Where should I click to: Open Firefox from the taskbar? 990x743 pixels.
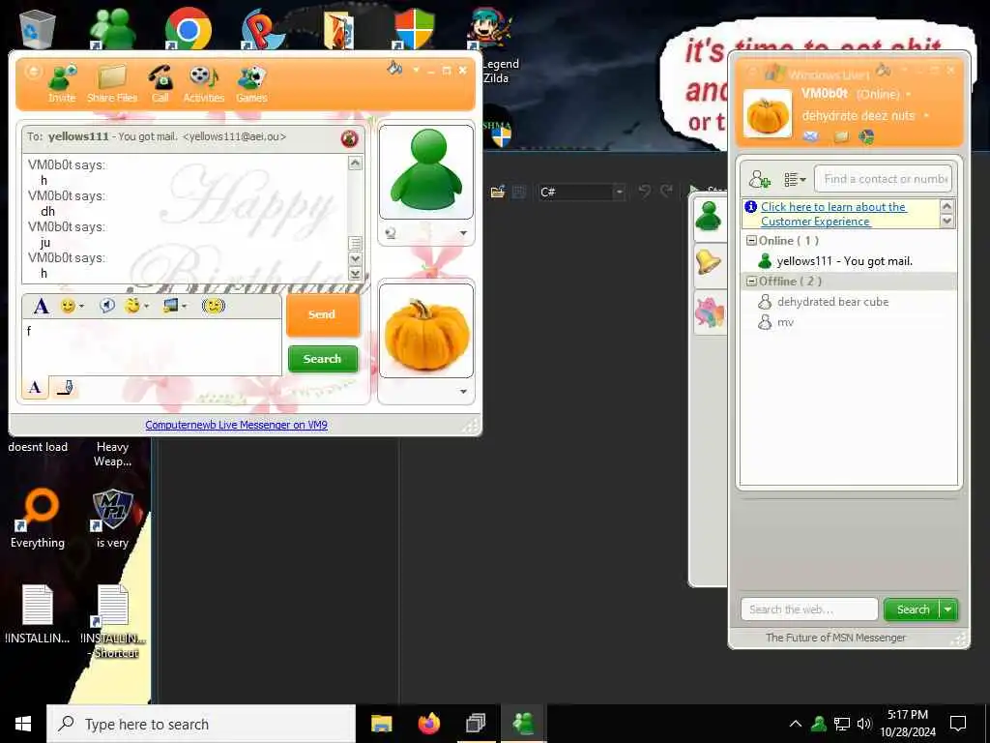428,724
